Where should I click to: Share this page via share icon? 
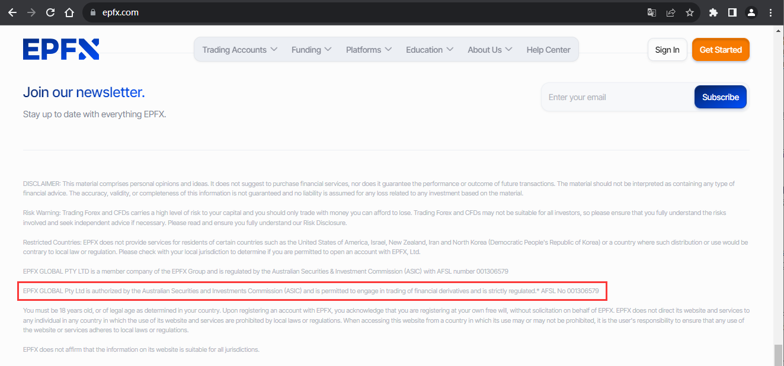point(671,12)
